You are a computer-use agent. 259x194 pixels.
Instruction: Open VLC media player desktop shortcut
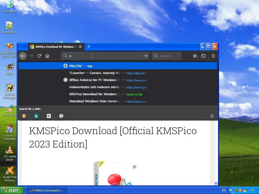point(10,153)
